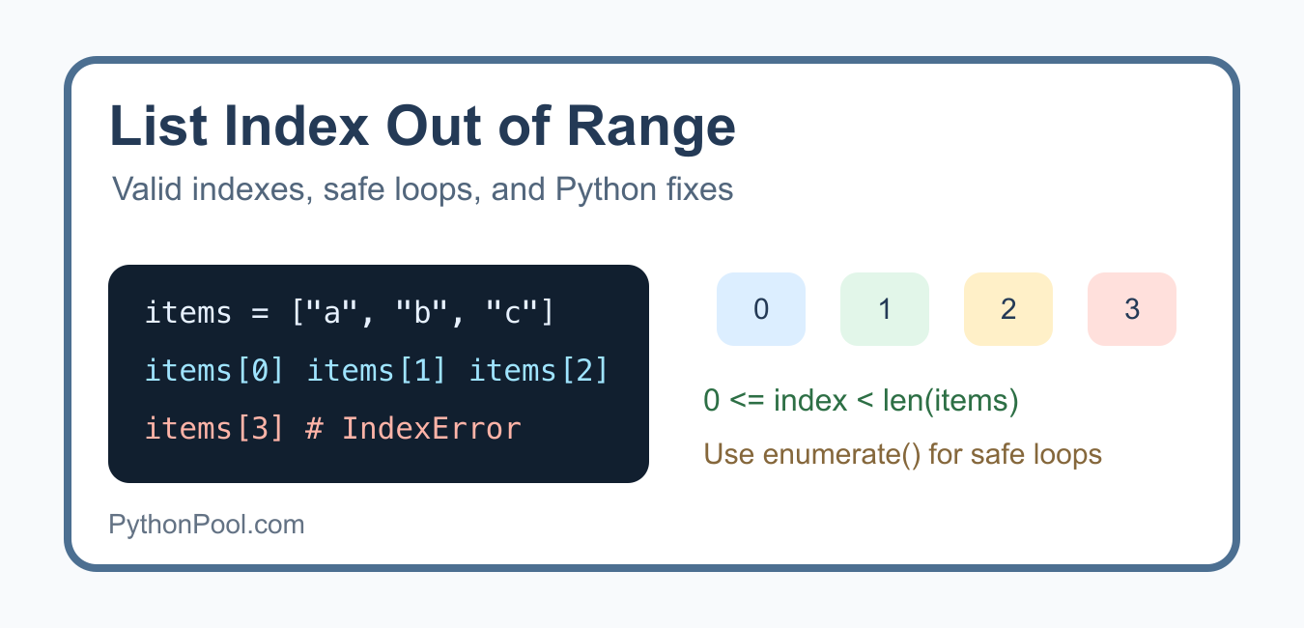Click the items list assignment code line
The image size is (1304, 628).
click(x=350, y=313)
